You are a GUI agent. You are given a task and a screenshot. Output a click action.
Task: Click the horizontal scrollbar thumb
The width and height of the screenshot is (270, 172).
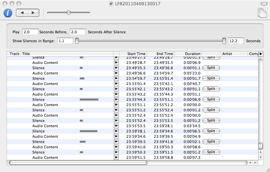coord(78,163)
